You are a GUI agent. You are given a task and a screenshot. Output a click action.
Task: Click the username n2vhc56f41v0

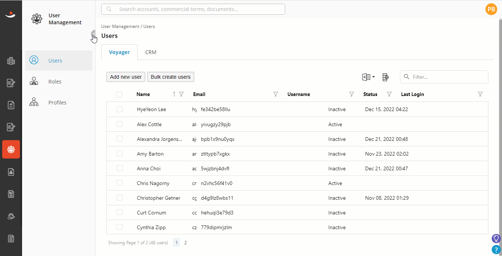tap(217, 183)
